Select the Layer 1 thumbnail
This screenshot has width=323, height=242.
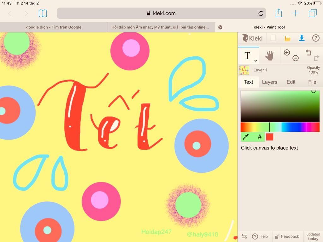pyautogui.click(x=244, y=70)
